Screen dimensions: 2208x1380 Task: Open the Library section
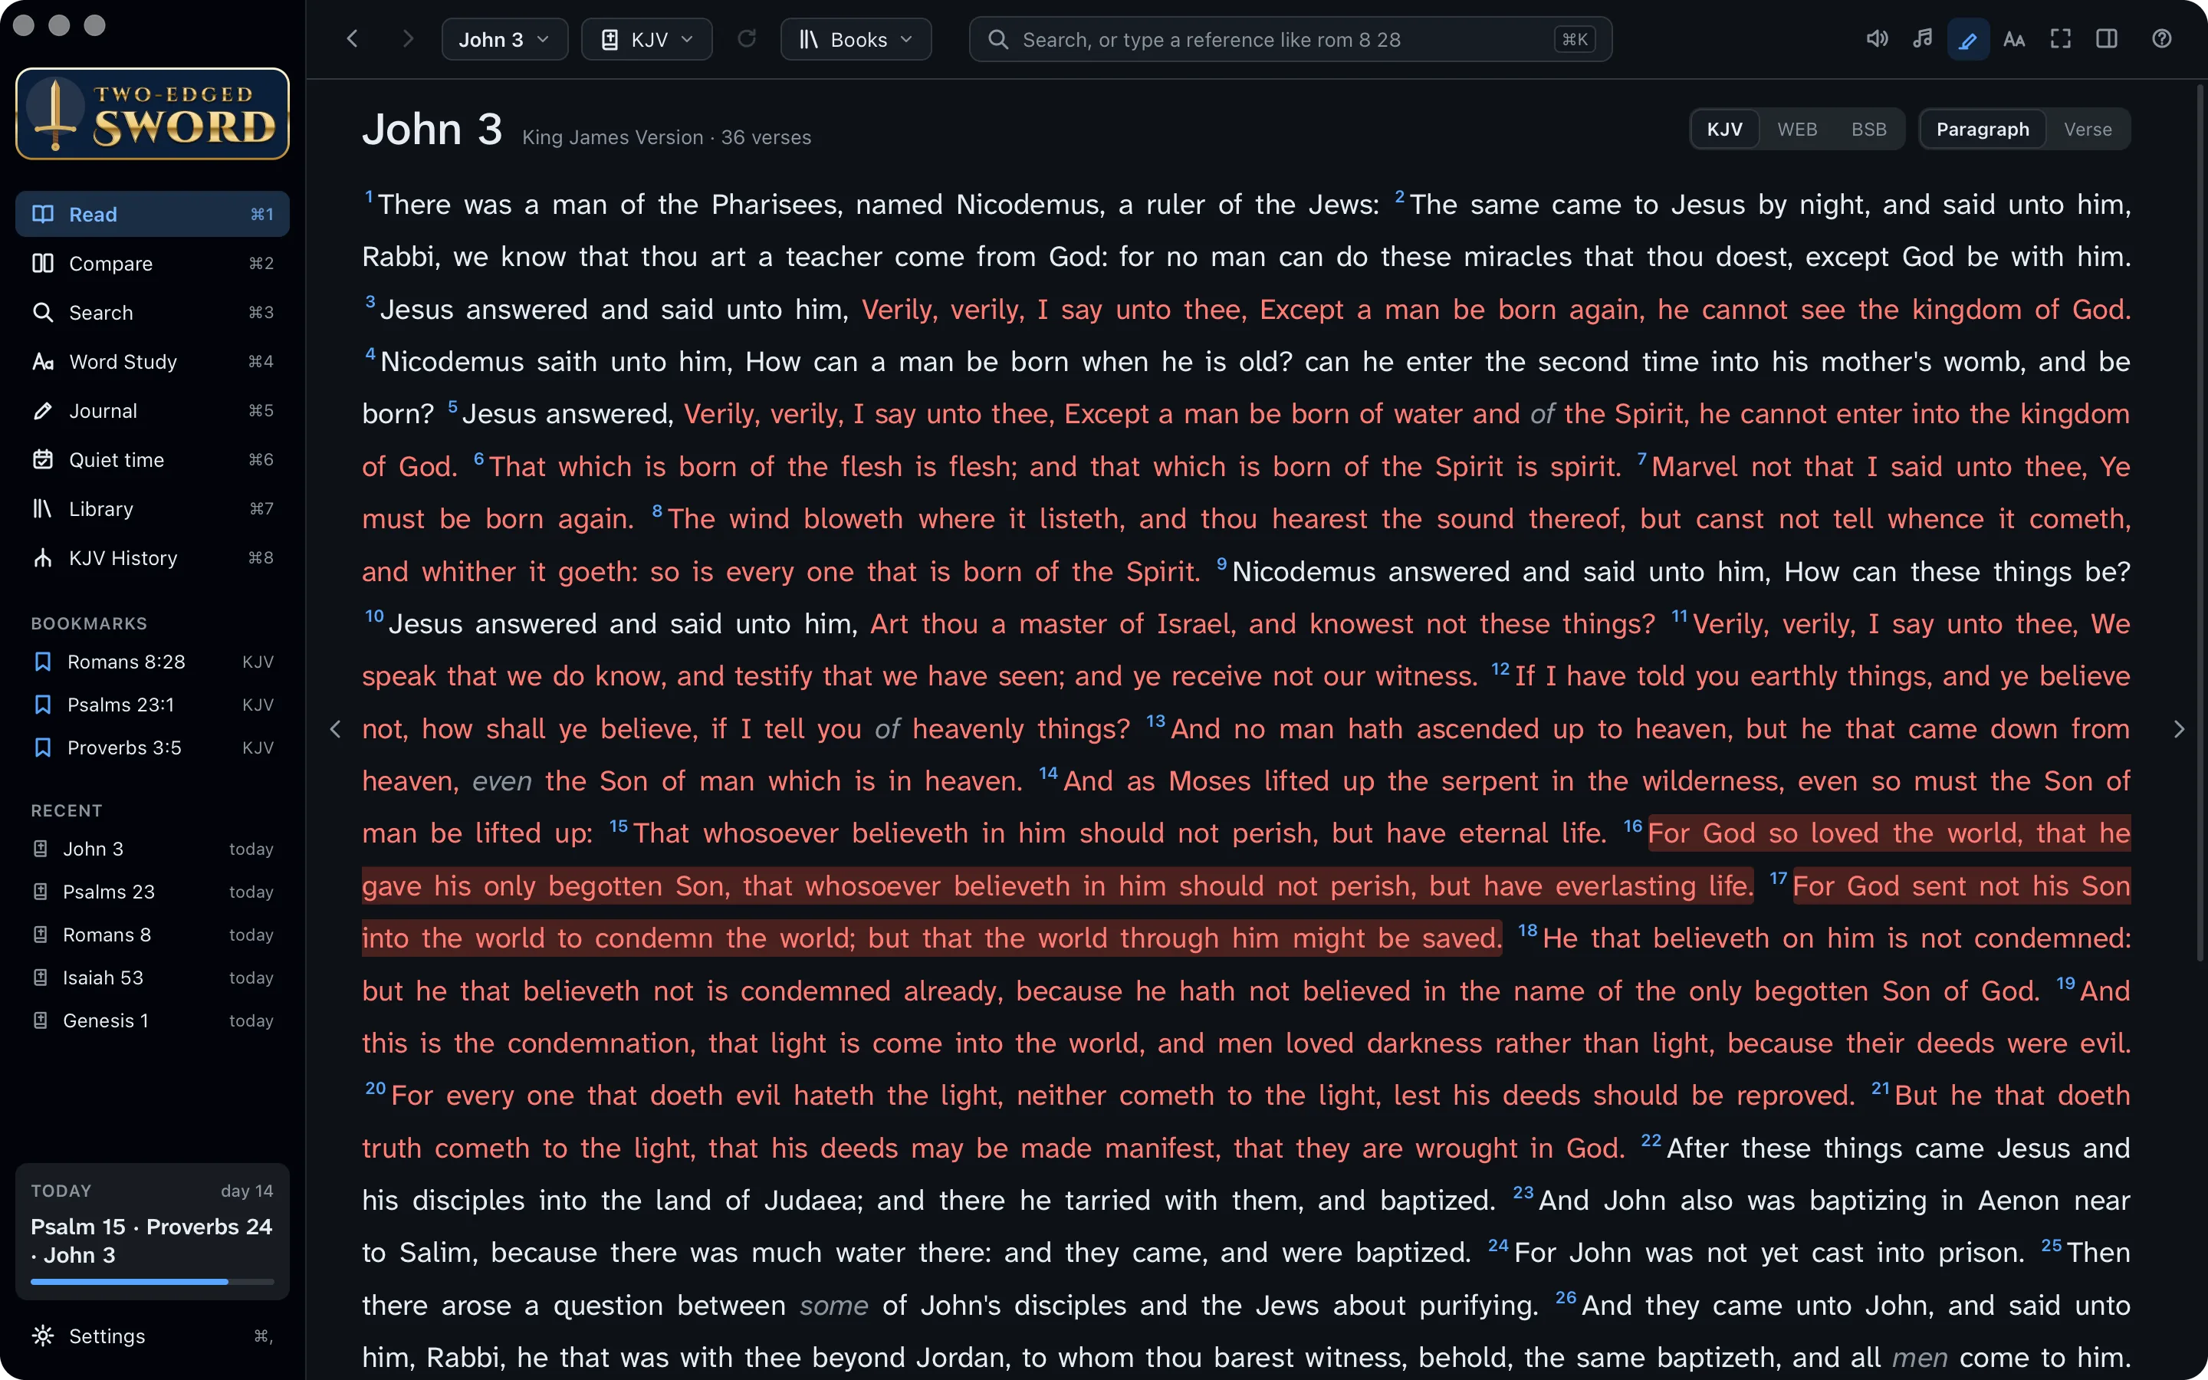[153, 509]
